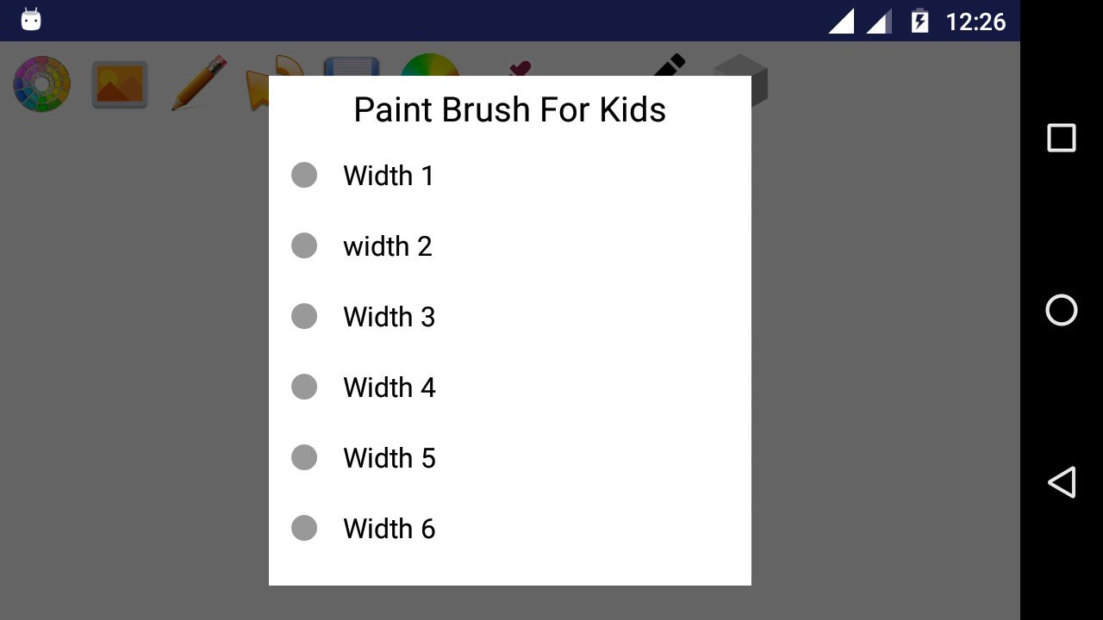Screen dimensions: 1103x620
Task: Open recent apps with square button
Action: click(1061, 138)
